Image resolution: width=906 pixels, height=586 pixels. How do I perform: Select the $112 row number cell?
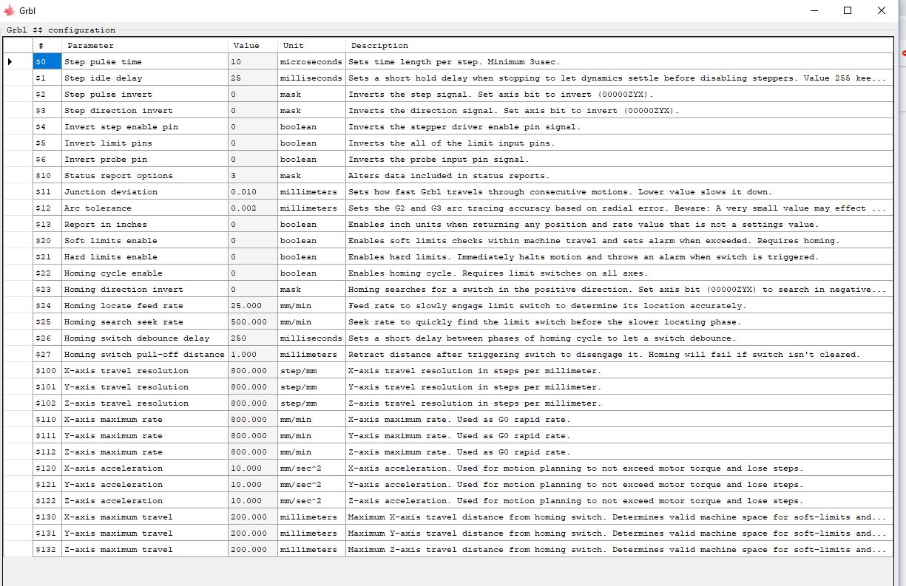[47, 452]
